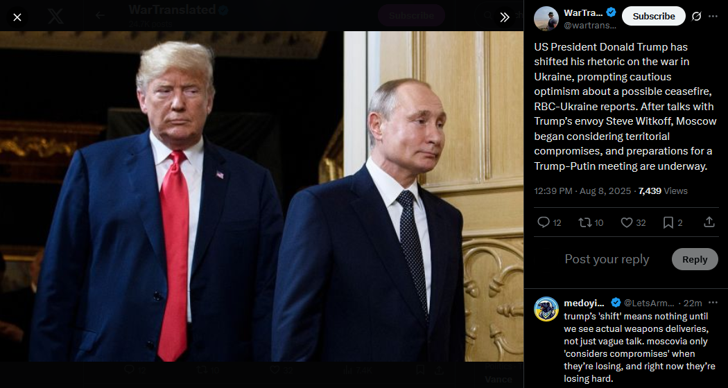Bookmark the post with 2 bookmarks
Viewport: 728px width, 388px height.
[x=673, y=223]
